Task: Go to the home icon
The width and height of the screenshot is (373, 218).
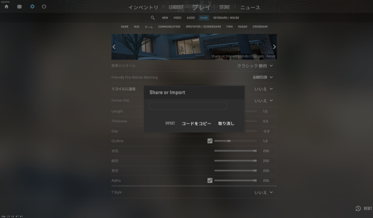Action: [x=6, y=6]
